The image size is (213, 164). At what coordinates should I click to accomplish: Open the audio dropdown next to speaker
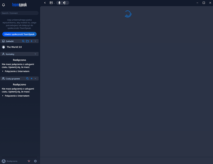tap(67, 3)
